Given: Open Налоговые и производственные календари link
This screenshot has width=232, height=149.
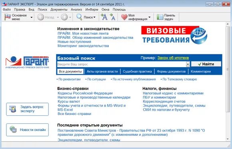Looking at the screenshot, I should pyautogui.click(x=94, y=97).
